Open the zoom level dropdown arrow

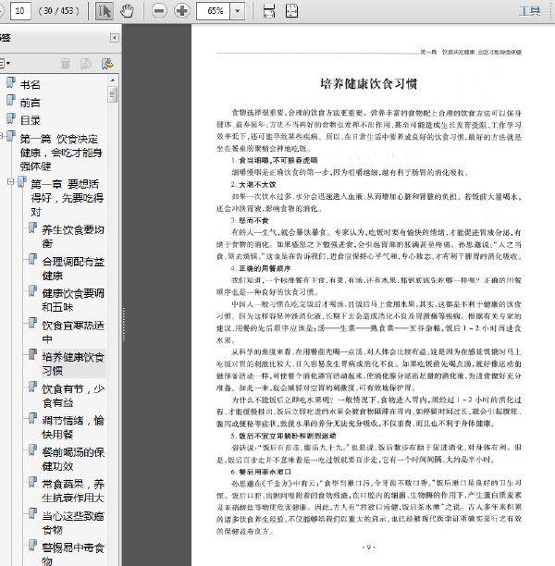237,11
